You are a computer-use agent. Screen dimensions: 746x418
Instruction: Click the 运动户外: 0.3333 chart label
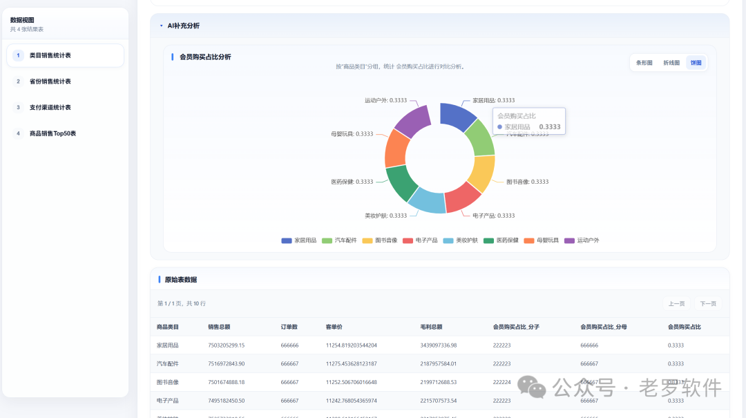tap(385, 100)
